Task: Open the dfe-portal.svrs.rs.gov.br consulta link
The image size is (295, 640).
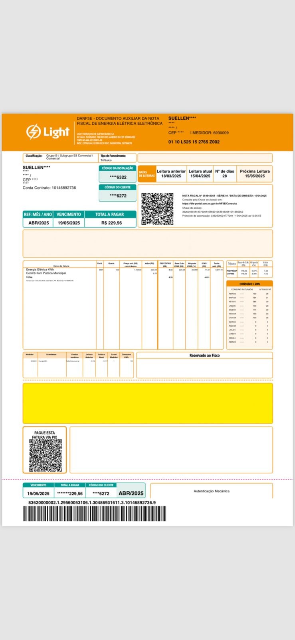Action: pyautogui.click(x=209, y=204)
